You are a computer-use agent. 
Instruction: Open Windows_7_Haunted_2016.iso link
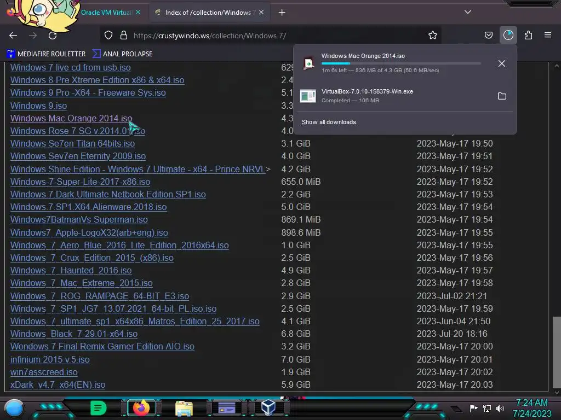[71, 270]
